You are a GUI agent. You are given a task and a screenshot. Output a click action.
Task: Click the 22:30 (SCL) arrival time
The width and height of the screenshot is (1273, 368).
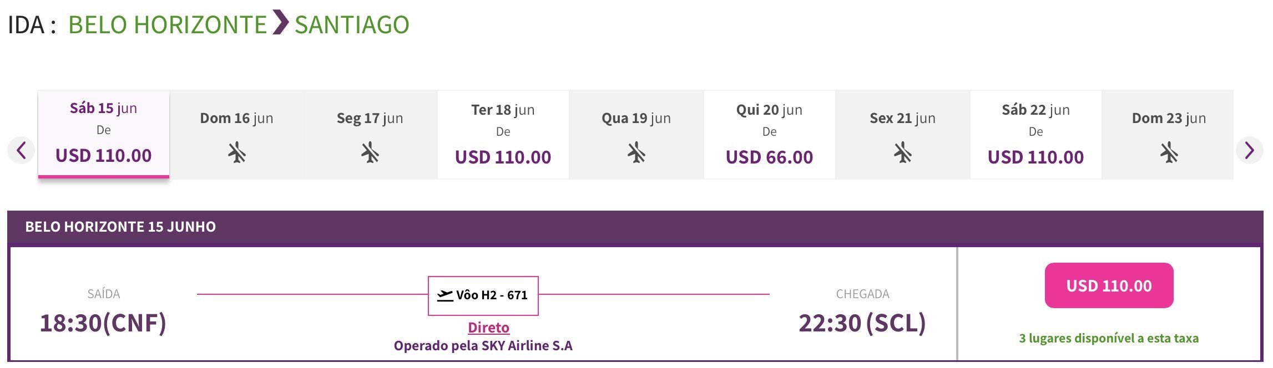pyautogui.click(x=862, y=323)
